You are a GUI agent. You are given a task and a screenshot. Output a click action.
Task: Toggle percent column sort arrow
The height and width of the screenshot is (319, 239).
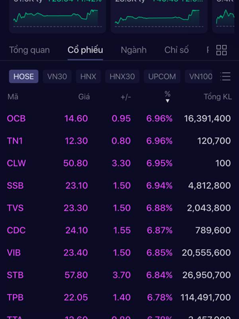click(167, 101)
